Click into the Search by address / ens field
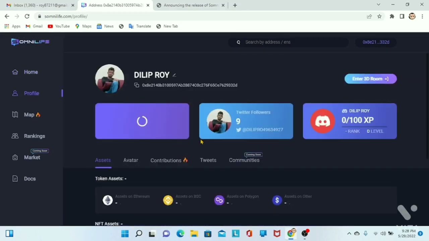 [x=288, y=42]
